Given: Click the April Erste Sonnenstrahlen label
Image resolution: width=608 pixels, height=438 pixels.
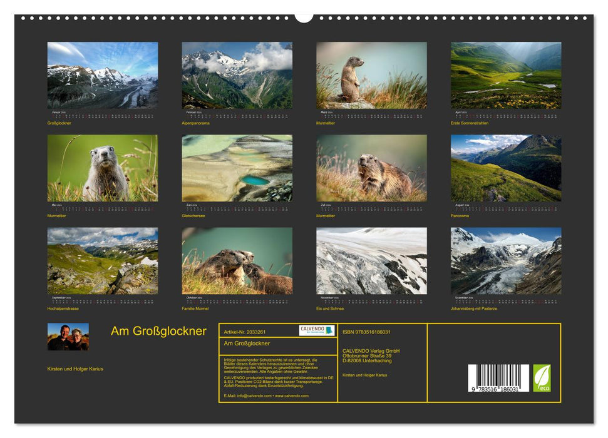Looking at the screenshot, I should [x=470, y=124].
